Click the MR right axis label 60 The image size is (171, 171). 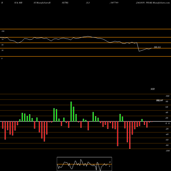pos(167,107)
